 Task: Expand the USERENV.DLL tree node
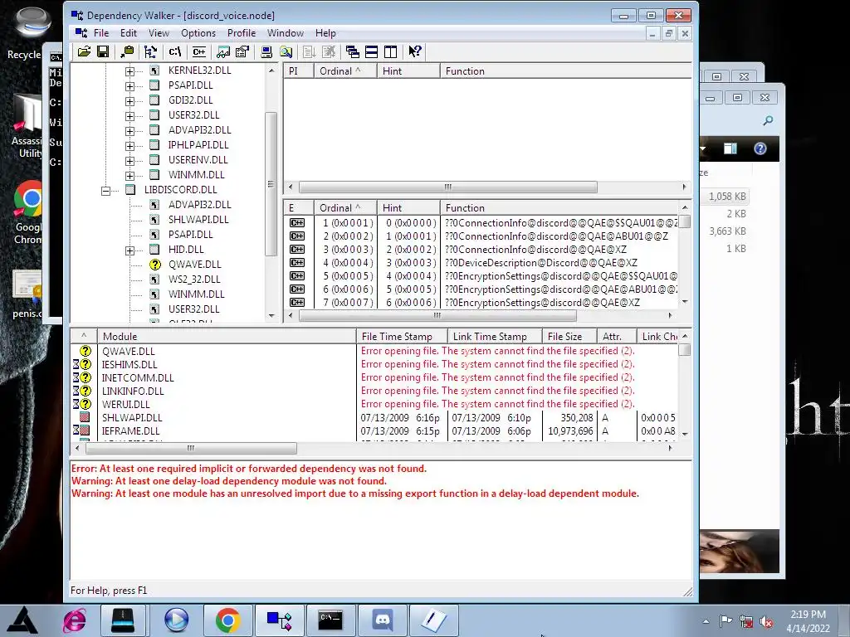[x=129, y=161]
